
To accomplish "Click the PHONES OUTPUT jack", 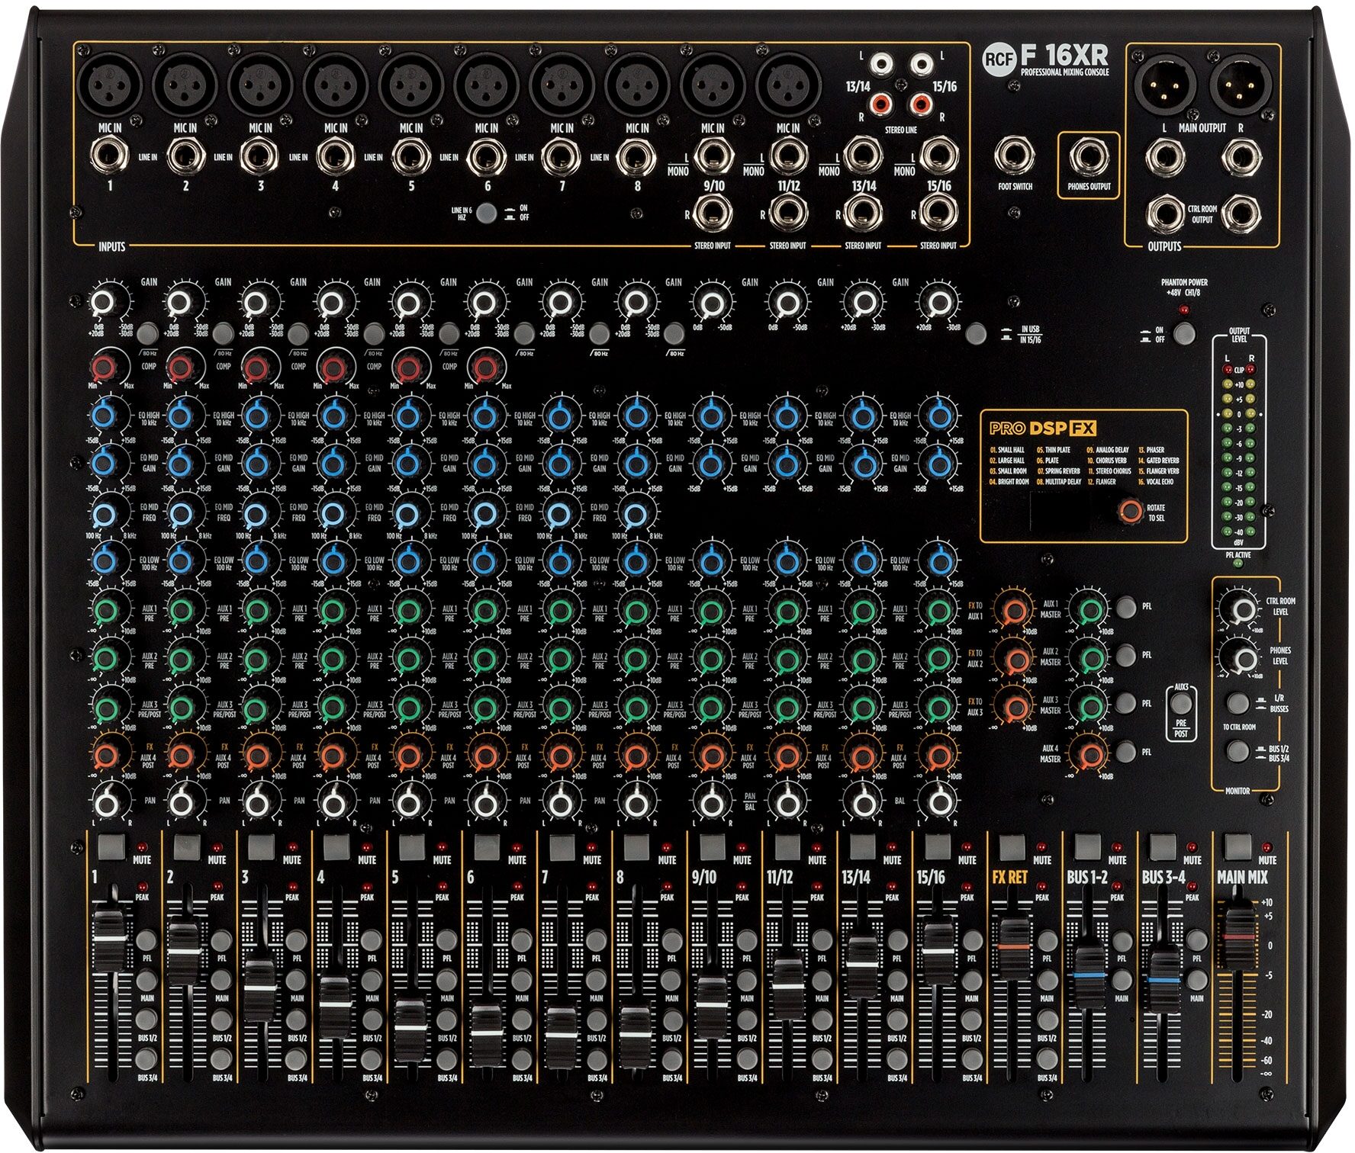I will coord(1089,156).
